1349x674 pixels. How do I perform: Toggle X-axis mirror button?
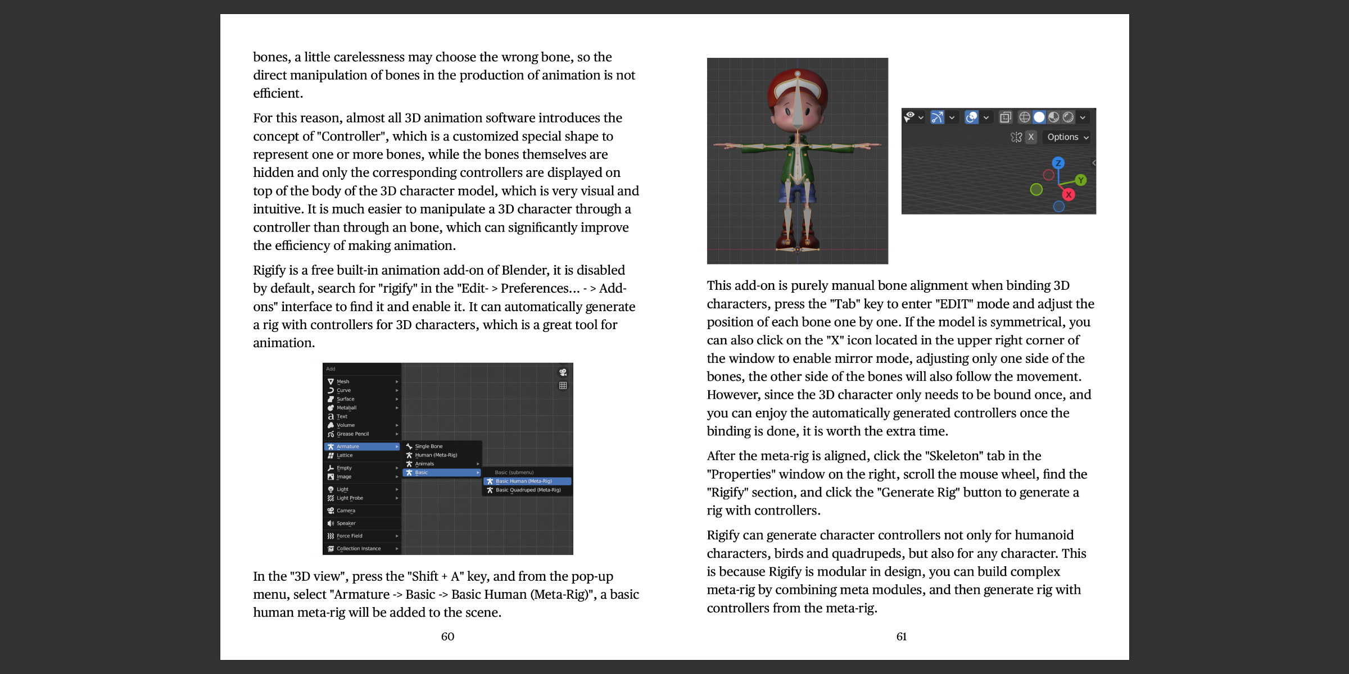[1031, 136]
